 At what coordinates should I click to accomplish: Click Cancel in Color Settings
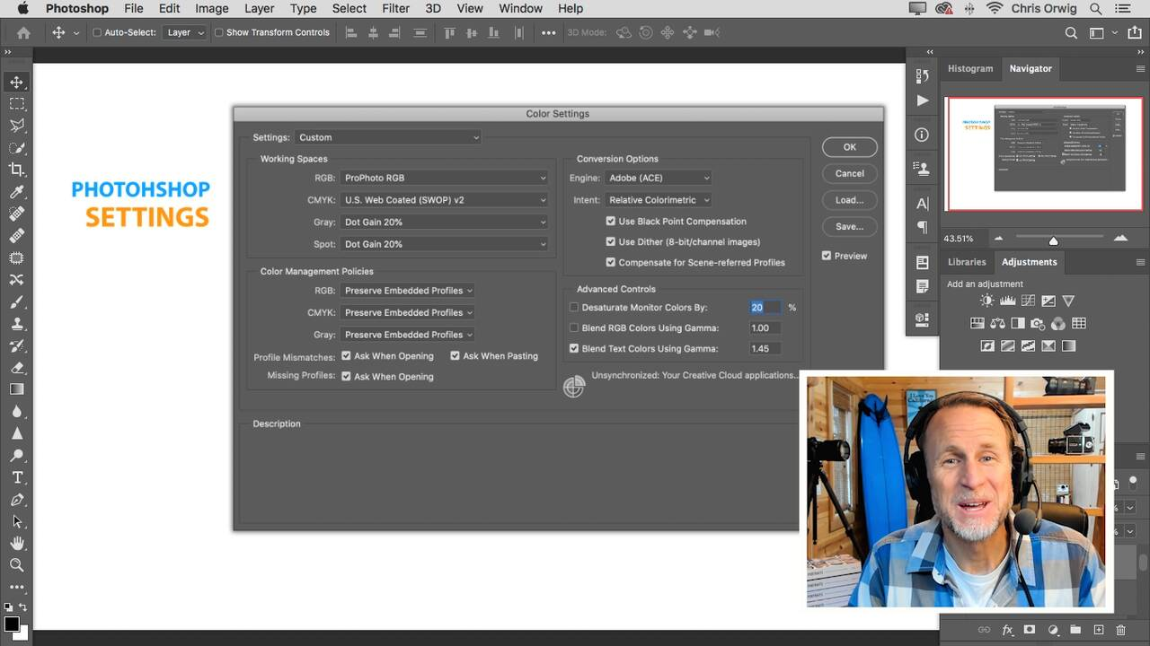point(849,173)
